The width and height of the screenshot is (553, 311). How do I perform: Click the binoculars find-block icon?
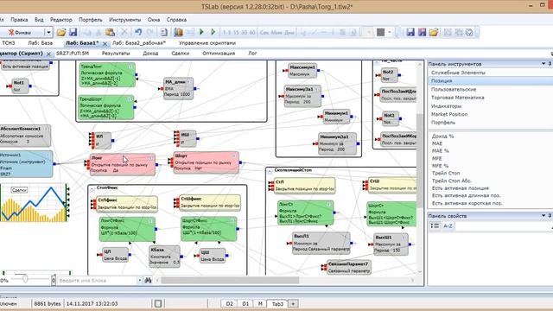pos(148,280)
